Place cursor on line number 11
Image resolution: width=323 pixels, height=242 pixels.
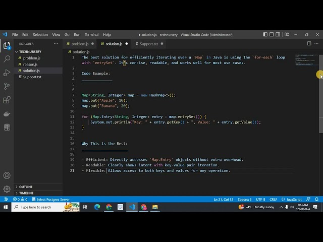click(72, 116)
